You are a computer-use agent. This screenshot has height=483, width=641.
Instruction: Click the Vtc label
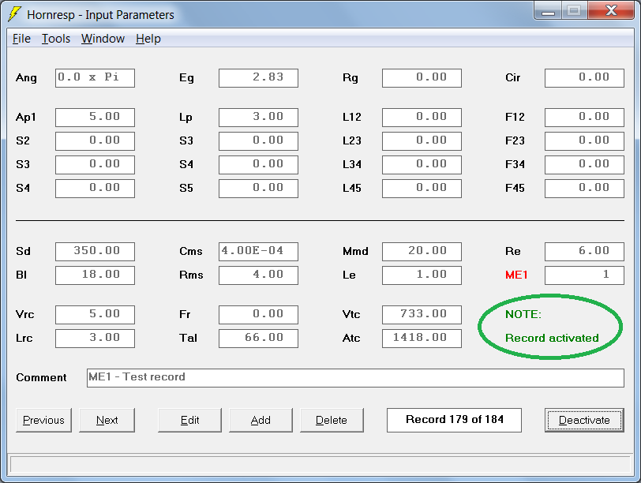coord(351,315)
